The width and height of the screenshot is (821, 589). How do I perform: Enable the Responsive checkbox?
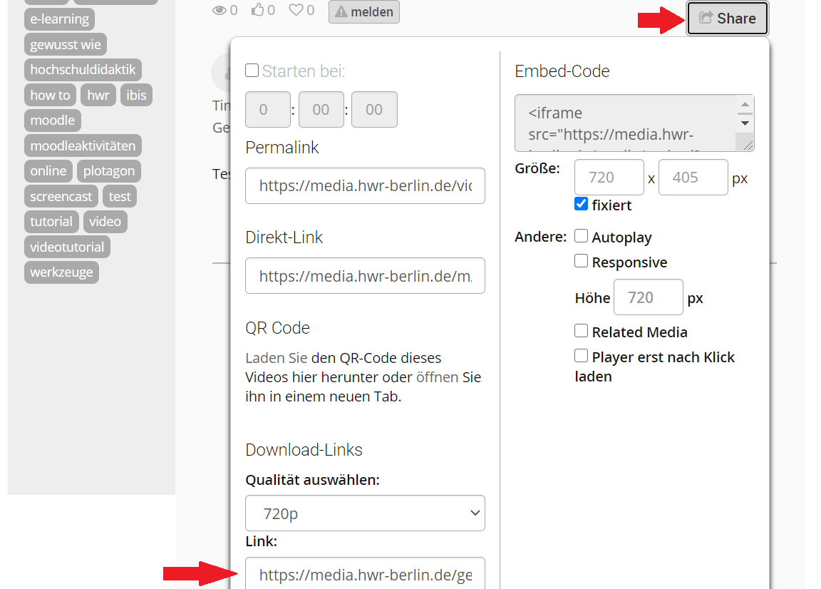pos(581,261)
